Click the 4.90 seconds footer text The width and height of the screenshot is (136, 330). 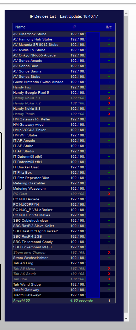(x=81, y=301)
